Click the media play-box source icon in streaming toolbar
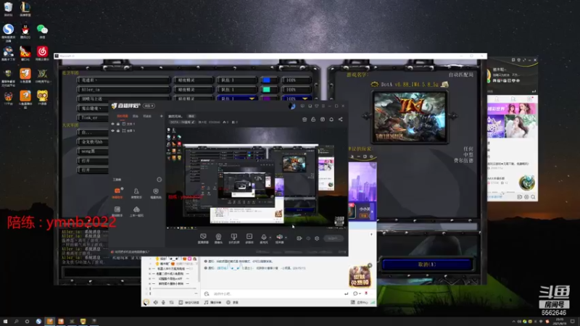The width and height of the screenshot is (580, 326). point(249,237)
